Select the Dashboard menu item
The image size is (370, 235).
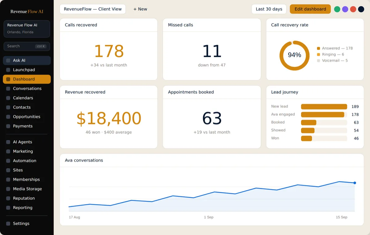(x=27, y=79)
